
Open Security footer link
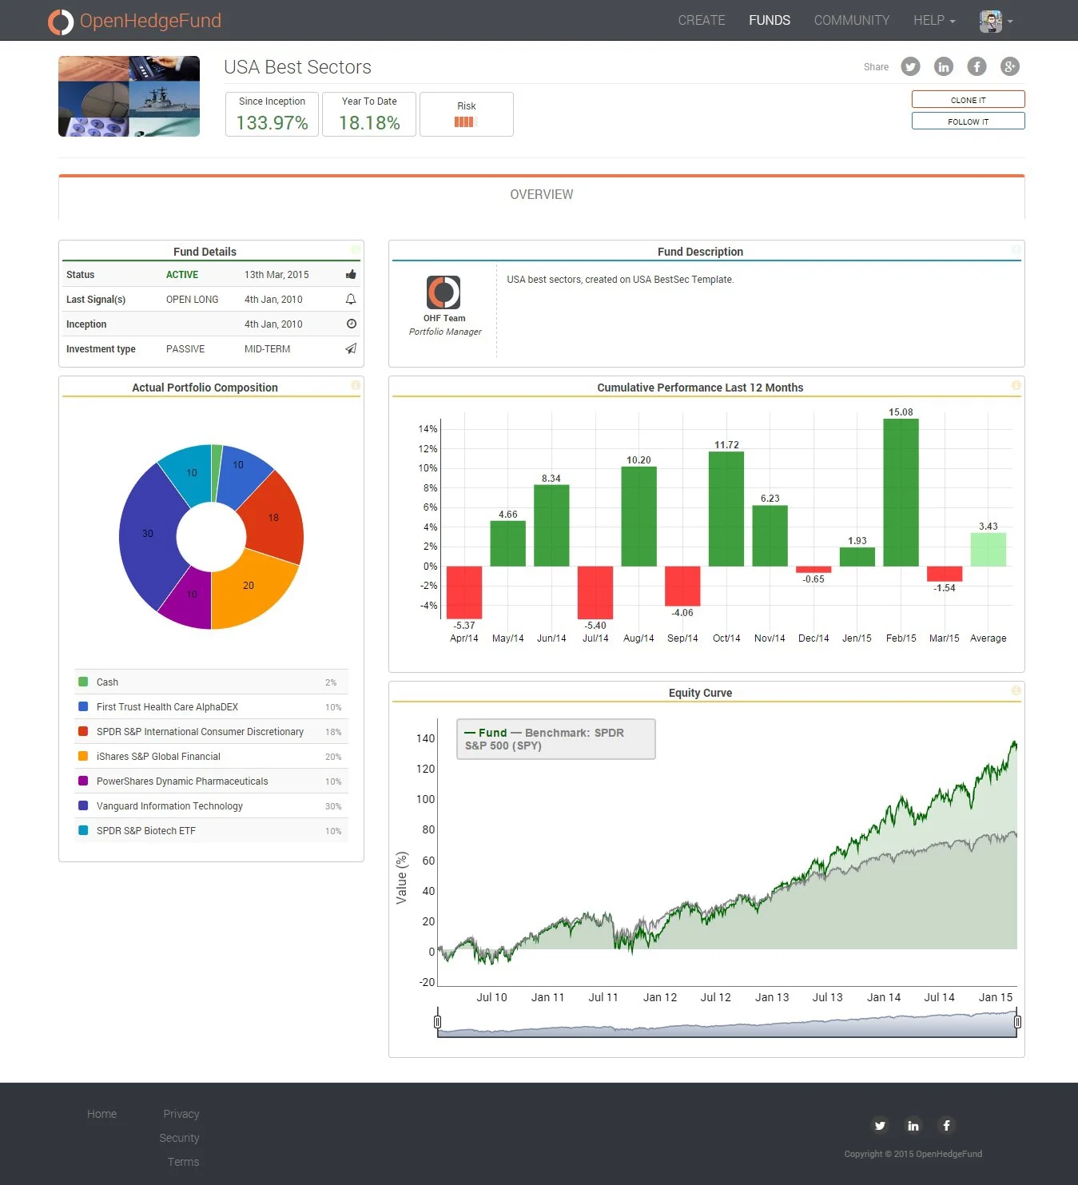[179, 1138]
